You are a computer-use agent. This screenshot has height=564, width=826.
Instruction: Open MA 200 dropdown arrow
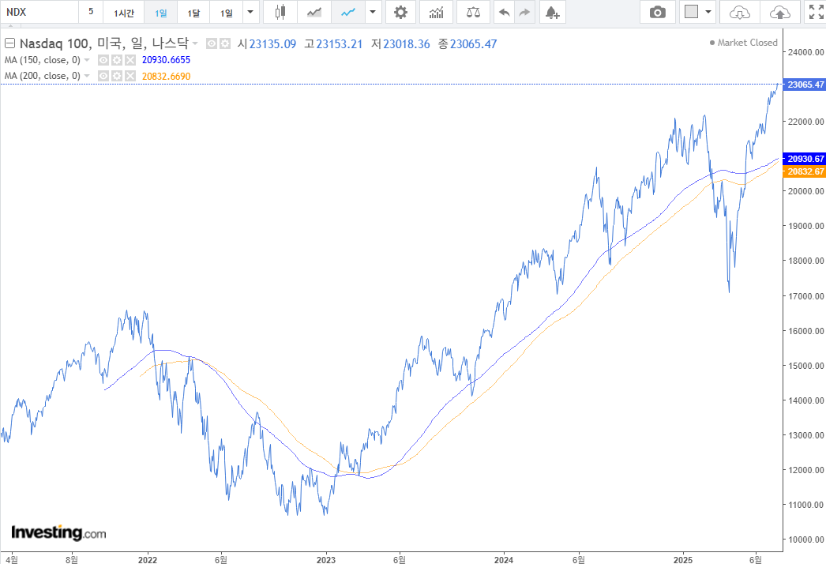coord(87,76)
